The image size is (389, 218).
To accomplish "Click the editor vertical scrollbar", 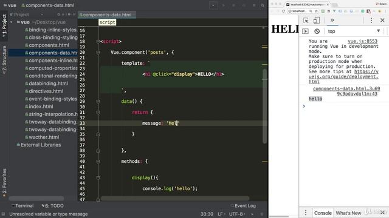I will coord(265,107).
